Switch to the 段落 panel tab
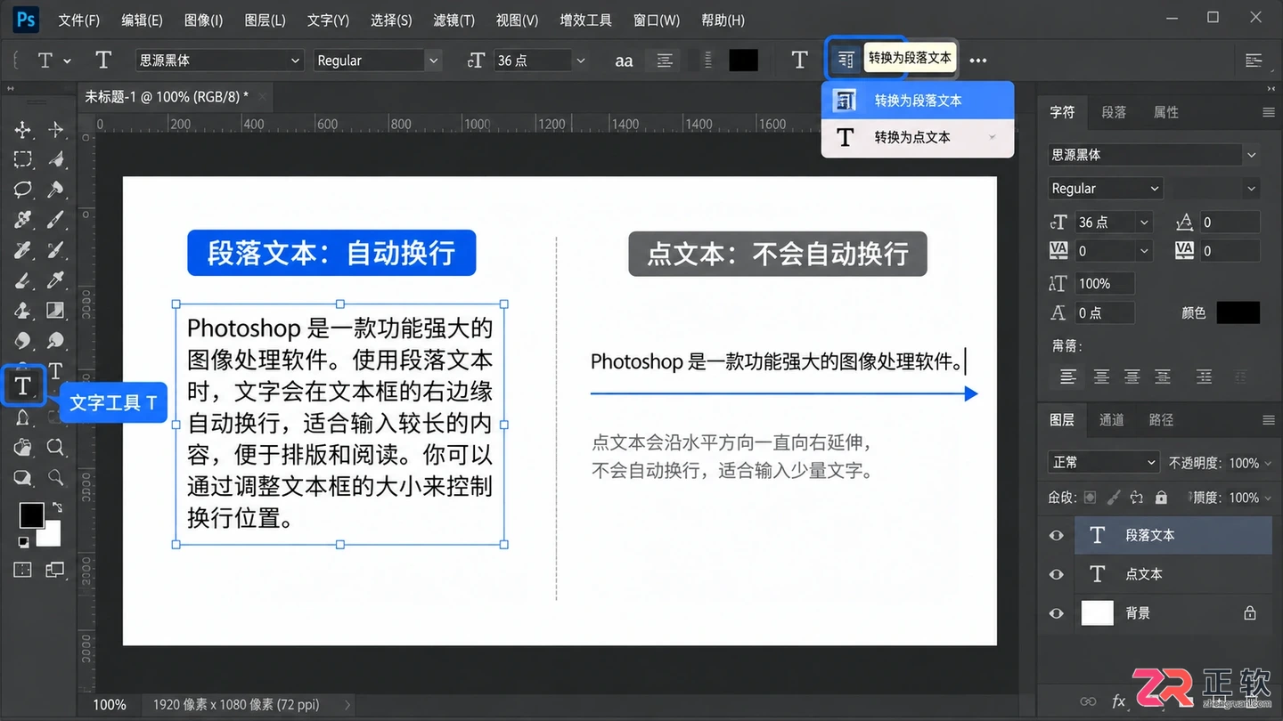Image resolution: width=1283 pixels, height=721 pixels. click(1114, 112)
